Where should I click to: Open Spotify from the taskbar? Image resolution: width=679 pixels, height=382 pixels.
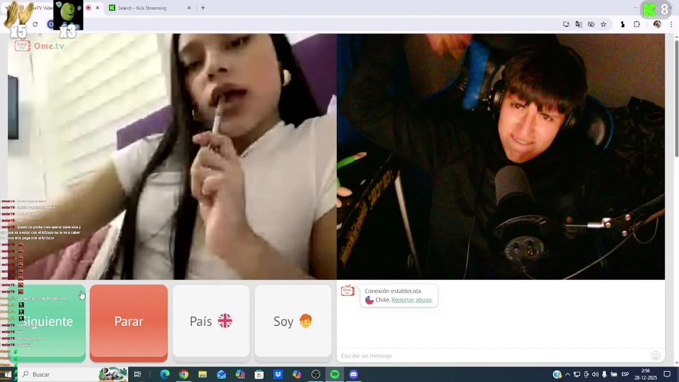[335, 375]
